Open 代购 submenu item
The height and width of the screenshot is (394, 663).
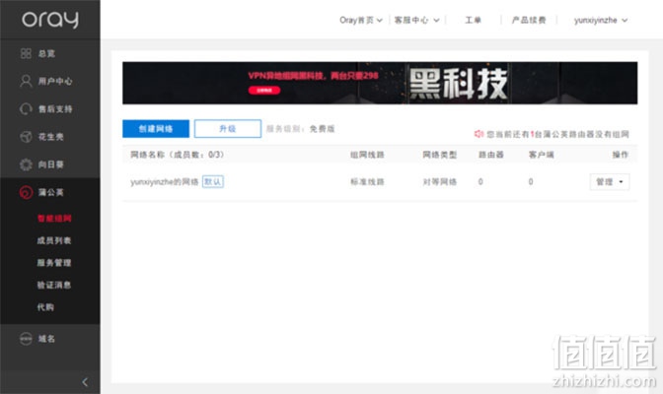[45, 307]
